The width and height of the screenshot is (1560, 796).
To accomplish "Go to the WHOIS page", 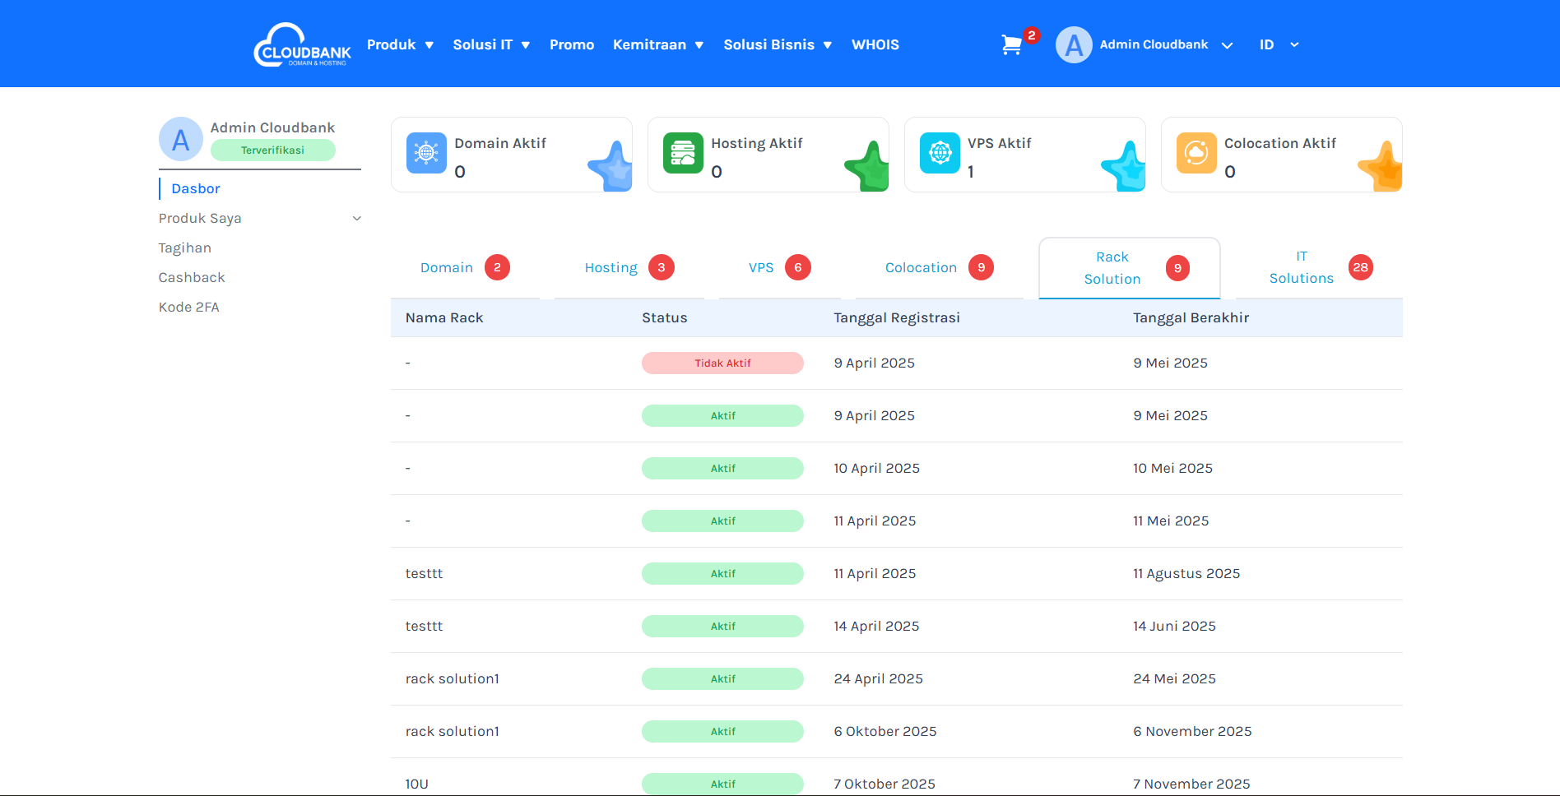I will point(875,45).
